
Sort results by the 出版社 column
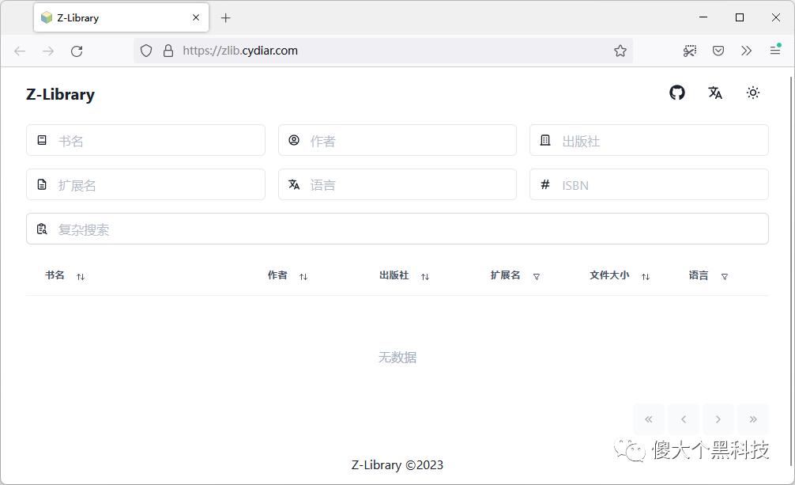[x=424, y=276]
